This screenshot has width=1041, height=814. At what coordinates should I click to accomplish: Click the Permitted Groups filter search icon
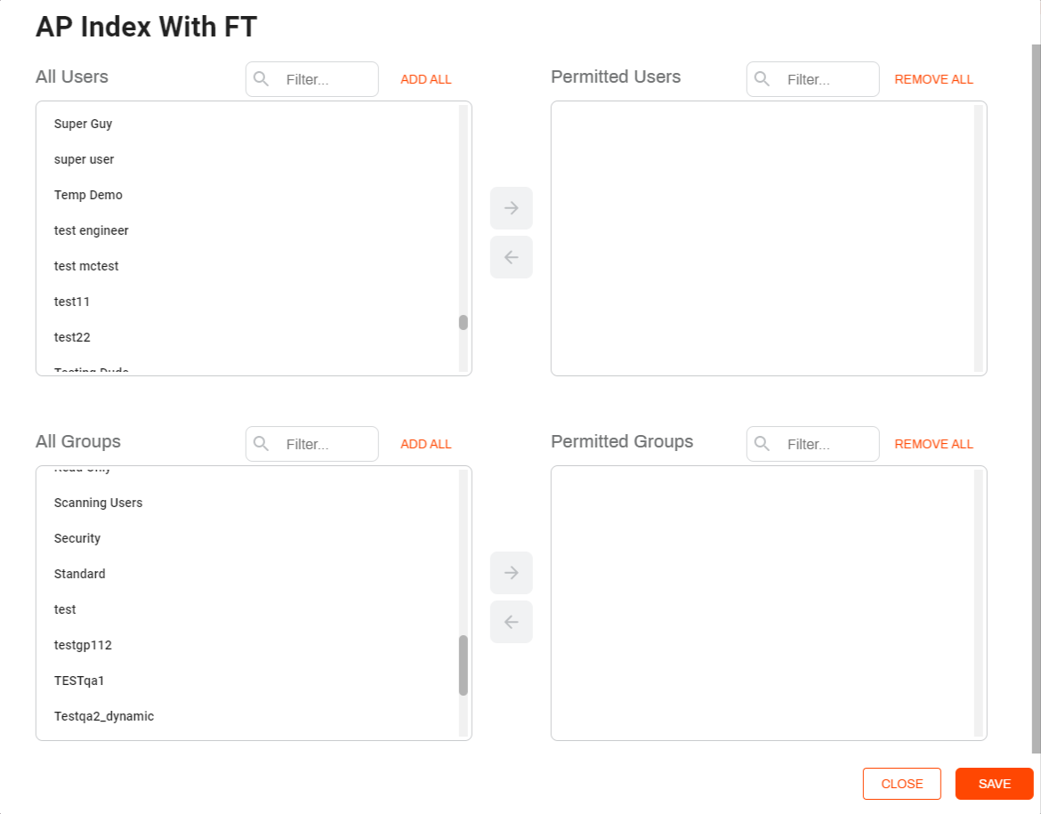[x=763, y=444]
